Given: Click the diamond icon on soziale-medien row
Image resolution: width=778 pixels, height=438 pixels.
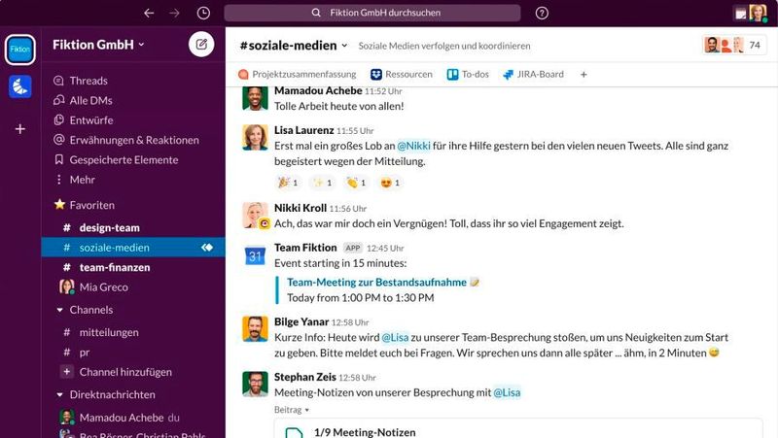Looking at the screenshot, I should point(207,248).
